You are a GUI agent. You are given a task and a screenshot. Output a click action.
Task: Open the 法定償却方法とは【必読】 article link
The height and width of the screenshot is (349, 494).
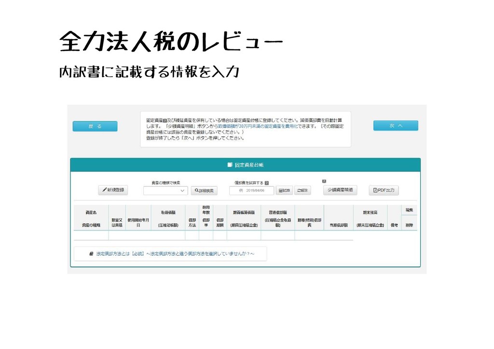pos(175,254)
